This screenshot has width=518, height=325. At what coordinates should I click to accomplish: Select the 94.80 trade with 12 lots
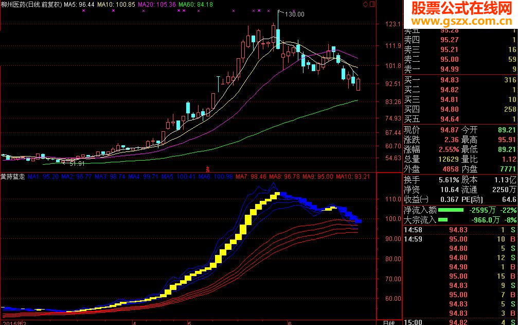point(460,258)
